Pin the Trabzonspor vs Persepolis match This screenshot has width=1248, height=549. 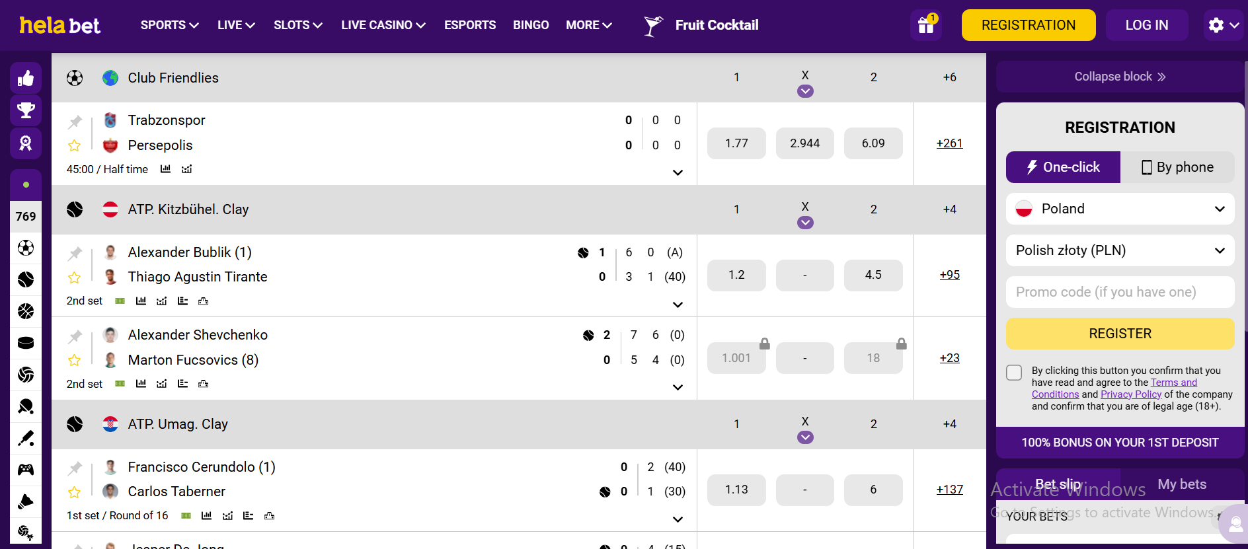click(x=75, y=122)
